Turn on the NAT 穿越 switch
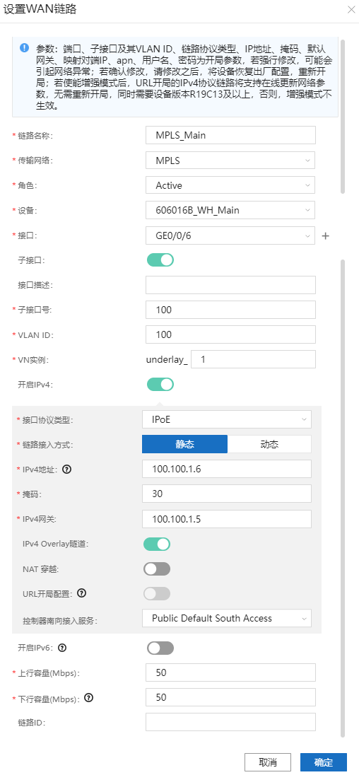 157,569
